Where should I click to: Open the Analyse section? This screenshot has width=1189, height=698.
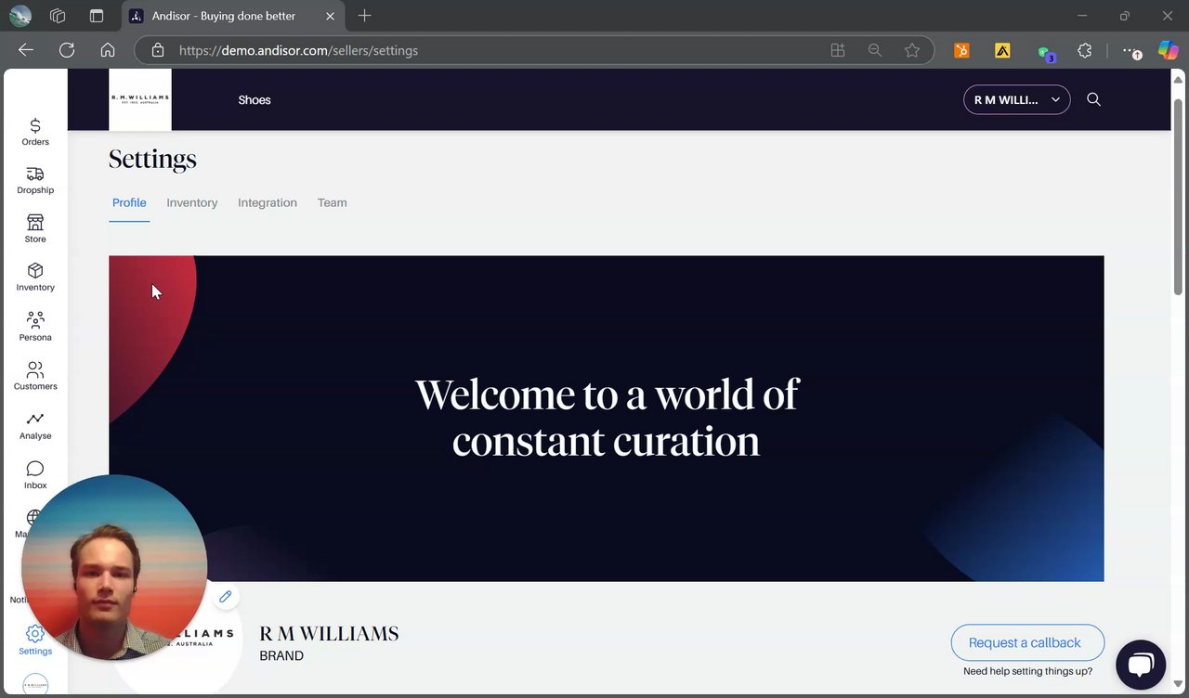[x=35, y=426]
